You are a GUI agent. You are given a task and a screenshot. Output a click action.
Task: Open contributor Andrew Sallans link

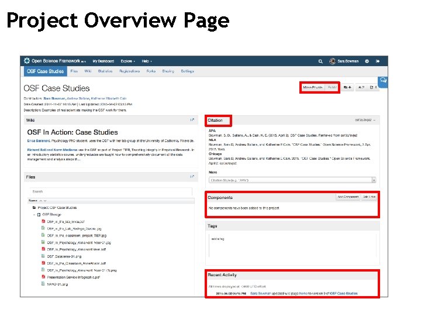pyautogui.click(x=78, y=98)
